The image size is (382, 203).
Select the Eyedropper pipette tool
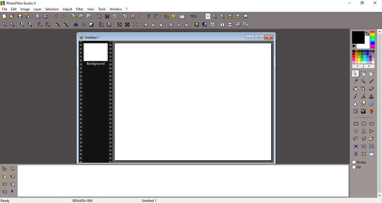355,81
